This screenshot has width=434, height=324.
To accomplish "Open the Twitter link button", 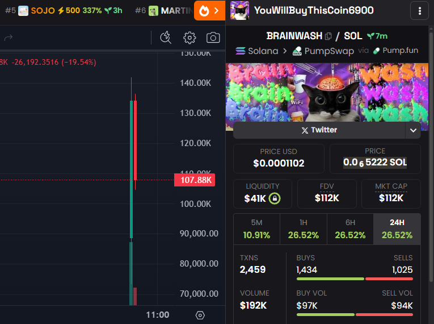I will 319,130.
